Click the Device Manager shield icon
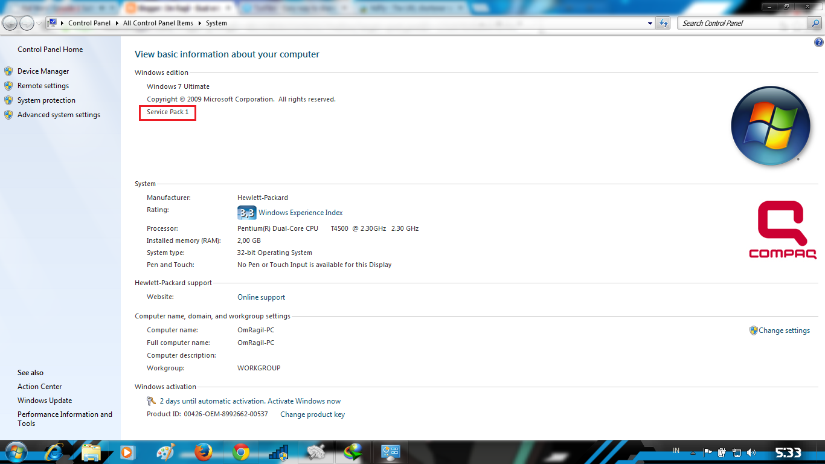The height and width of the screenshot is (464, 825). click(8, 71)
